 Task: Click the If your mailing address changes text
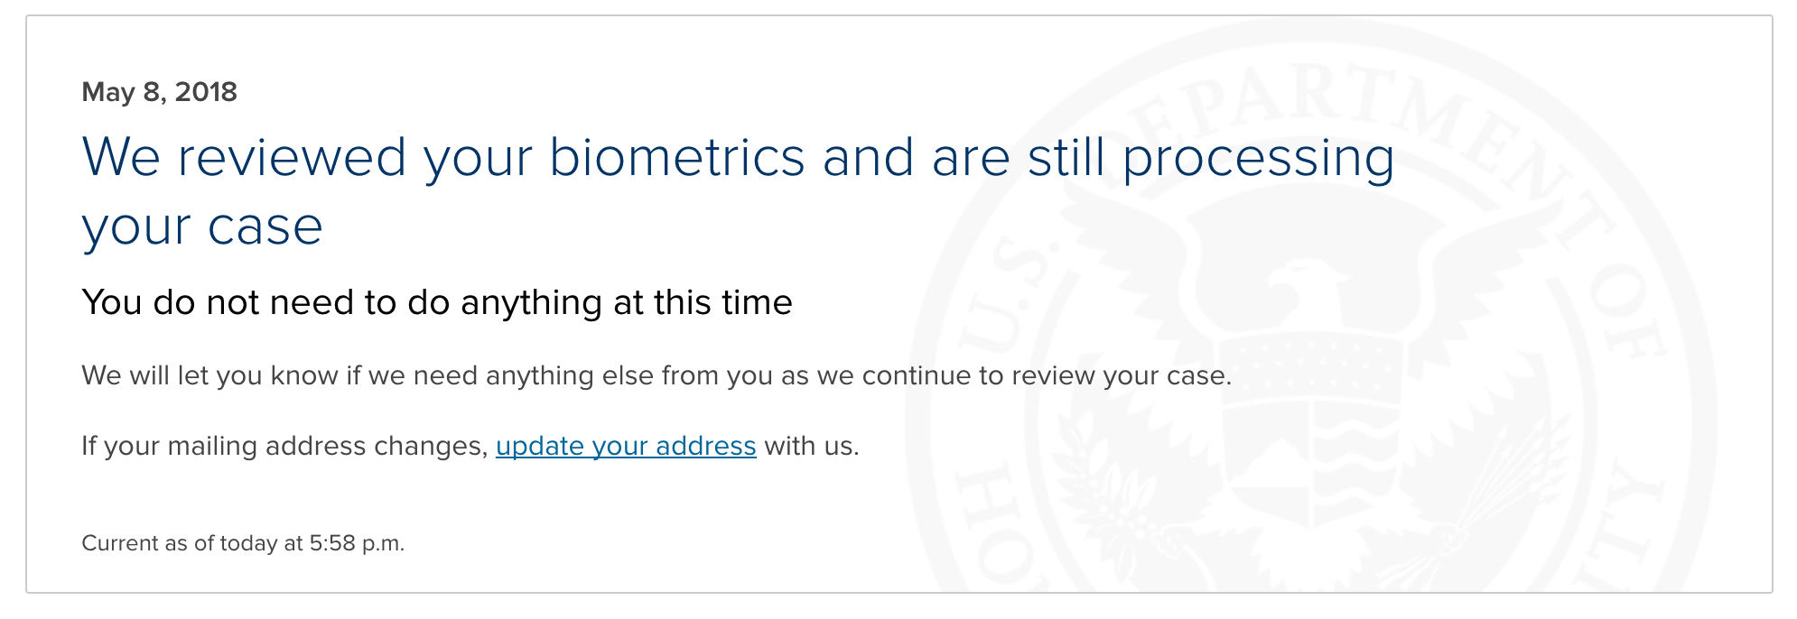click(x=284, y=446)
